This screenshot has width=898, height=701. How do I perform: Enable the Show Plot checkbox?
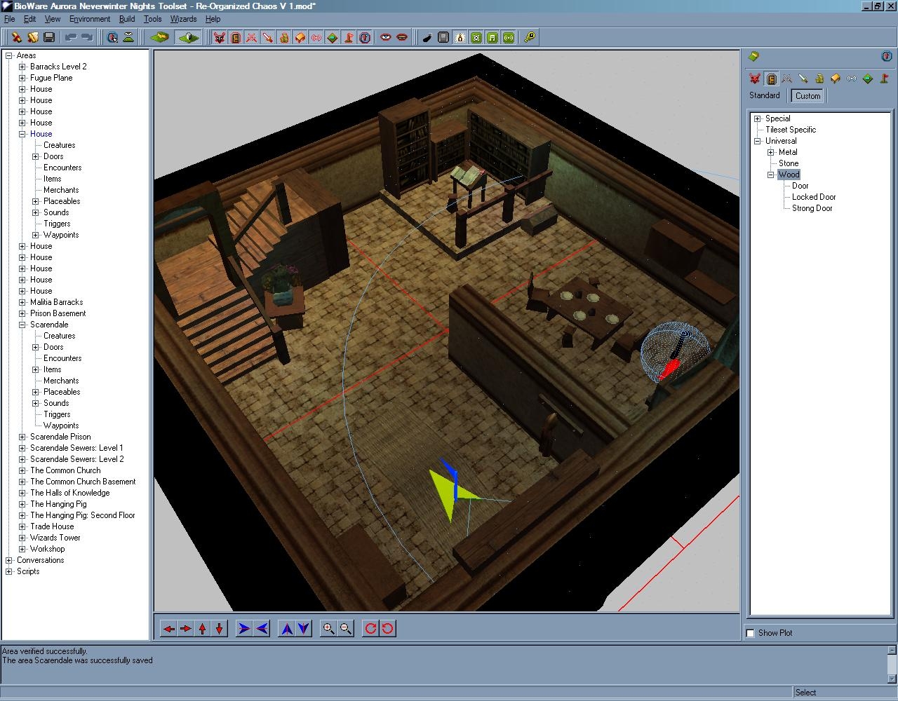(751, 633)
